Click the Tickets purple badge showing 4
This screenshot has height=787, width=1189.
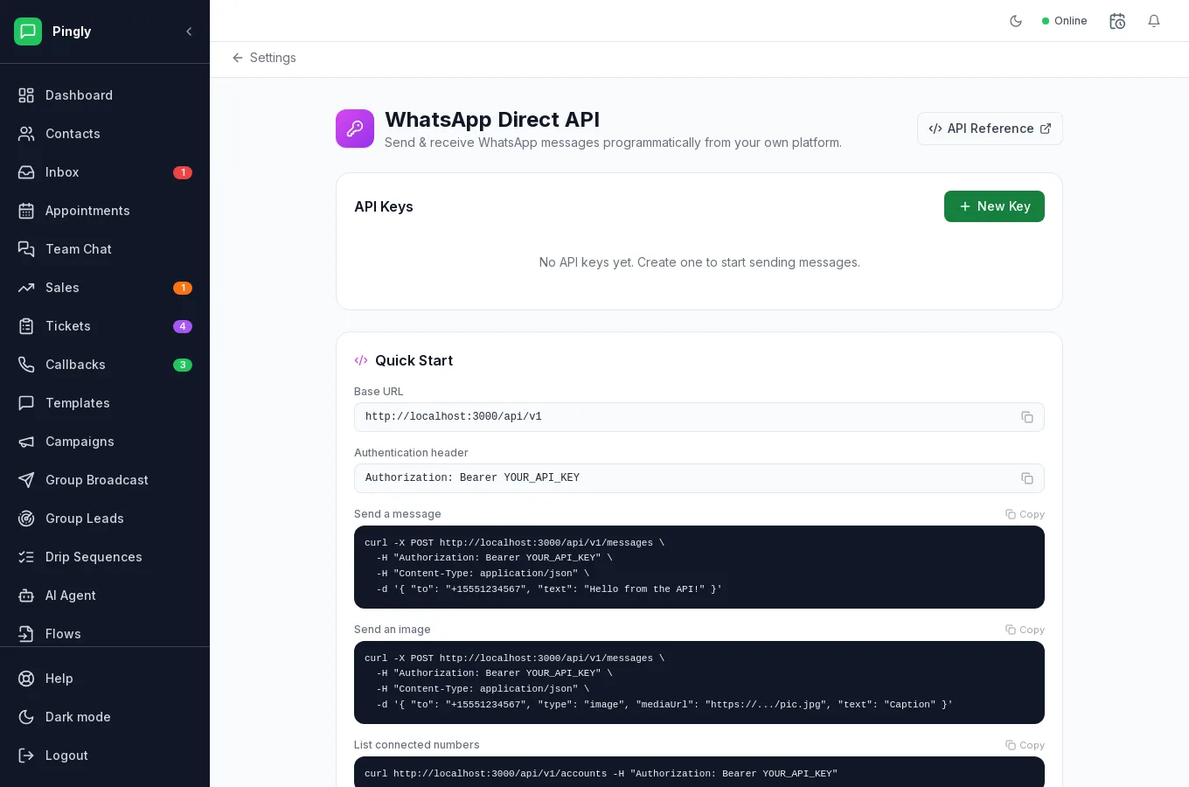click(183, 326)
